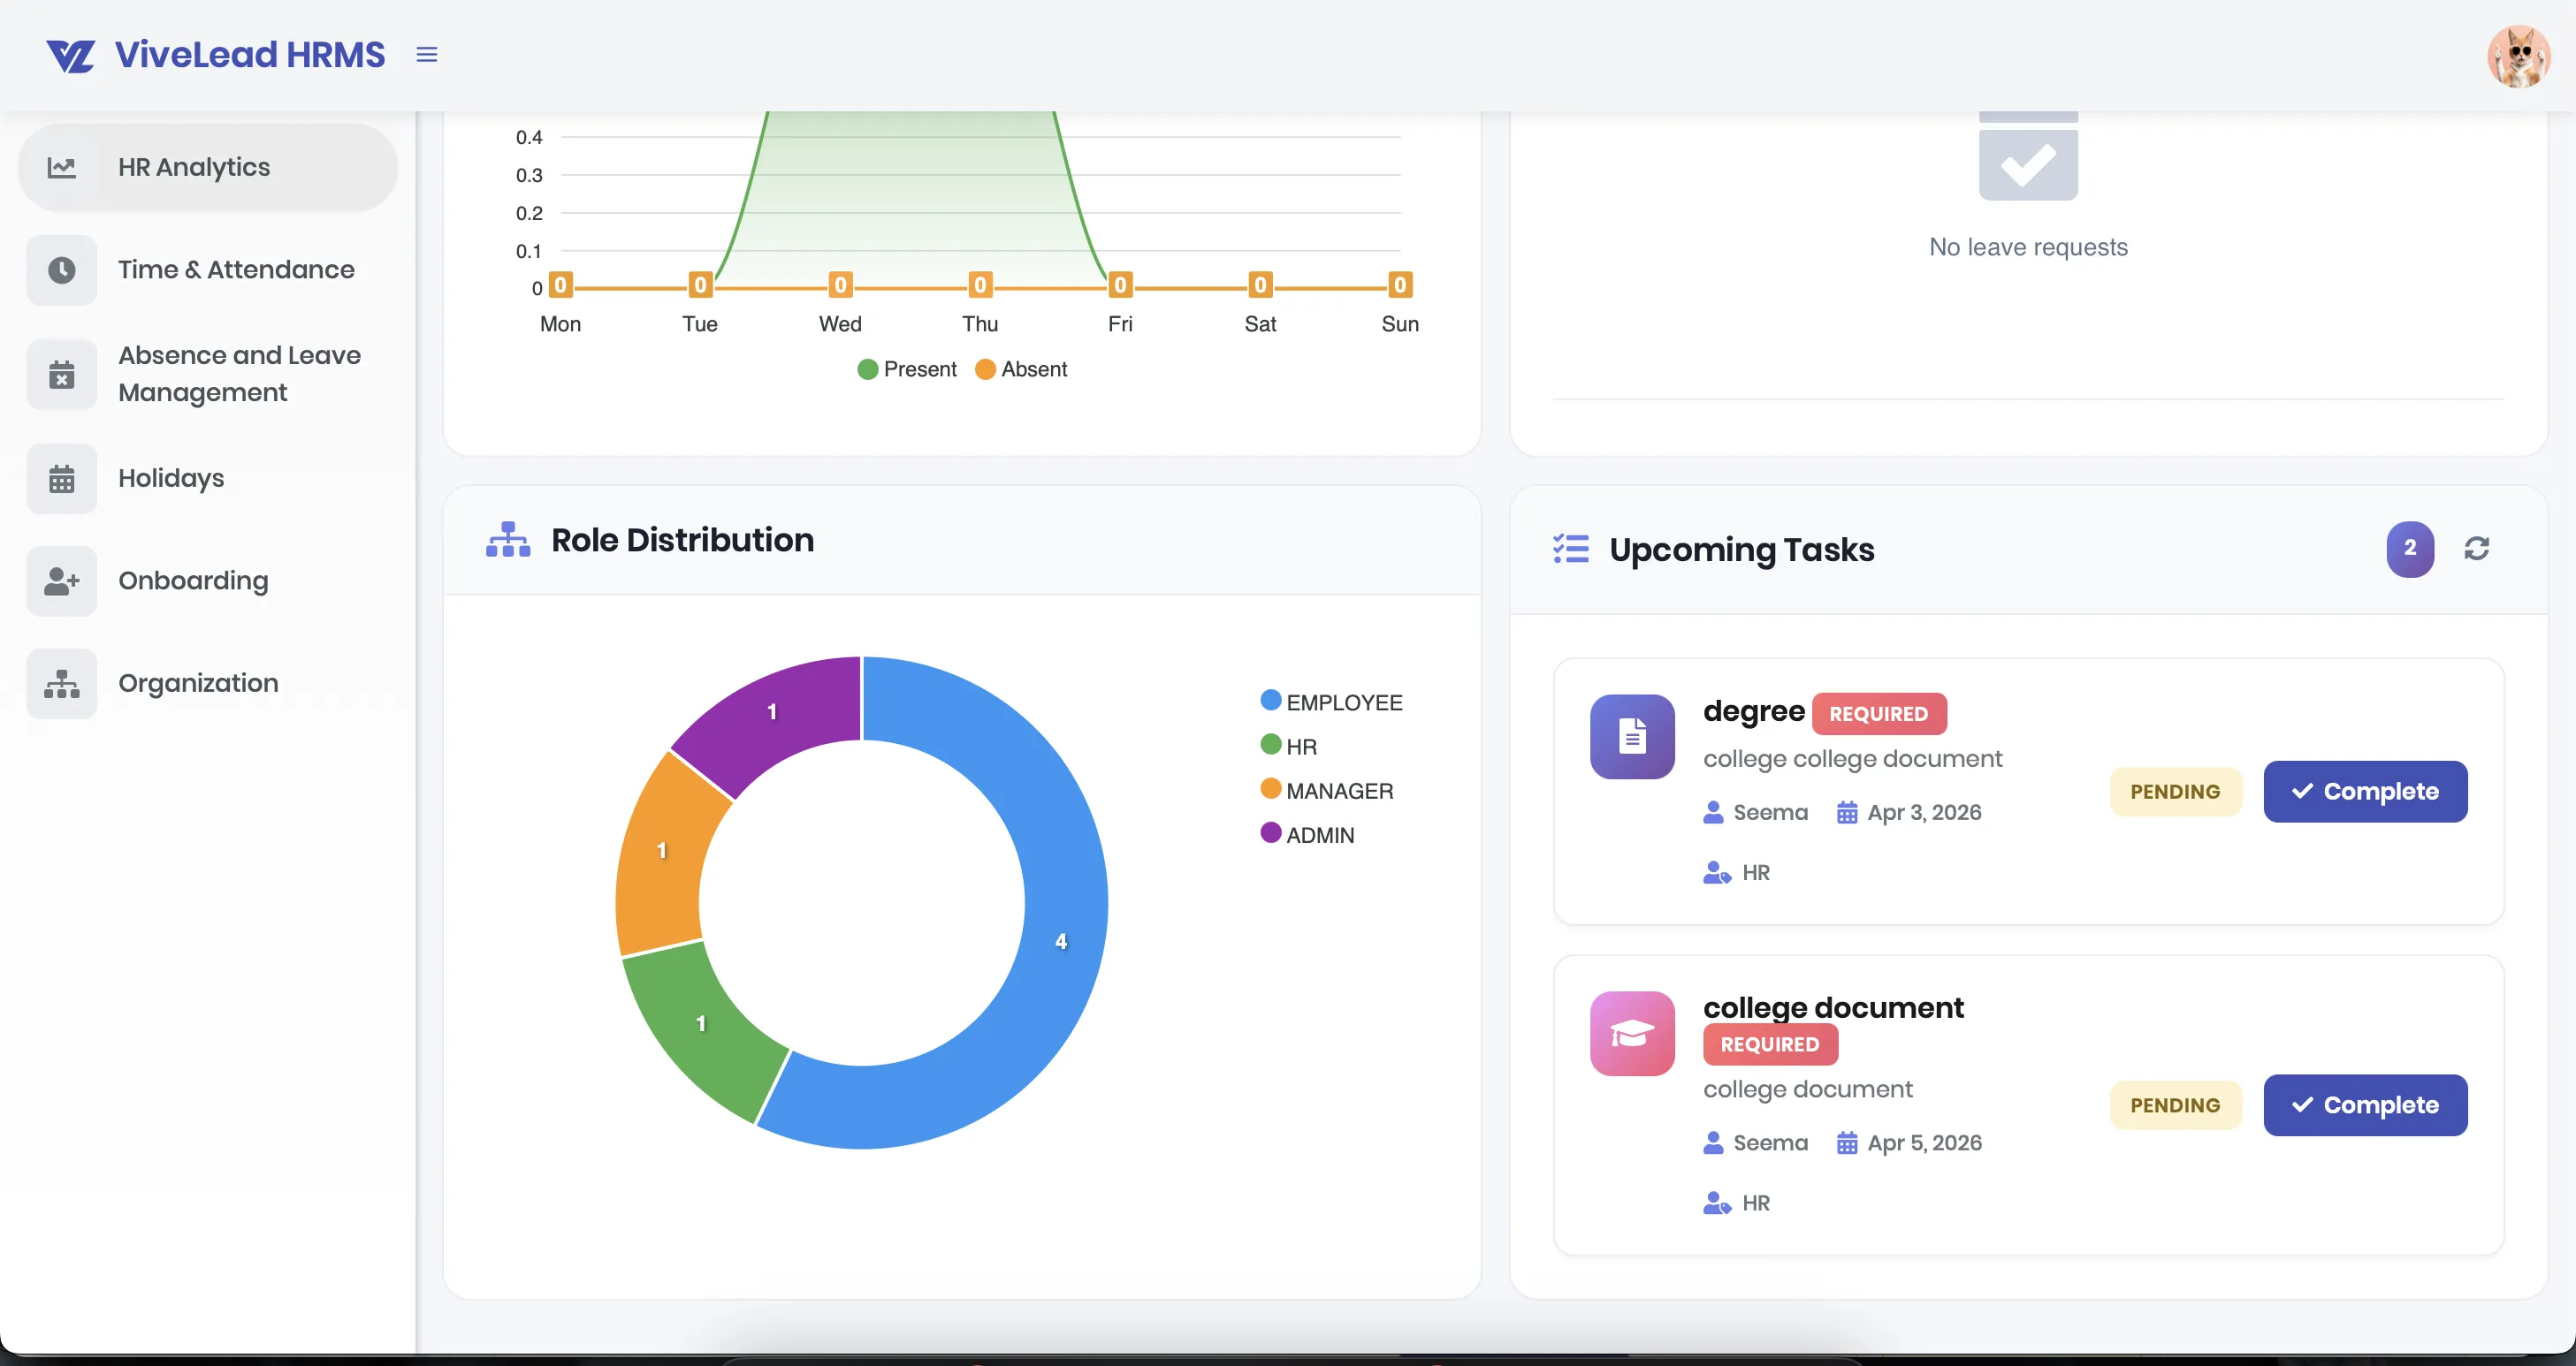The image size is (2576, 1366).
Task: Toggle Present series in attendance legend
Action: (907, 369)
